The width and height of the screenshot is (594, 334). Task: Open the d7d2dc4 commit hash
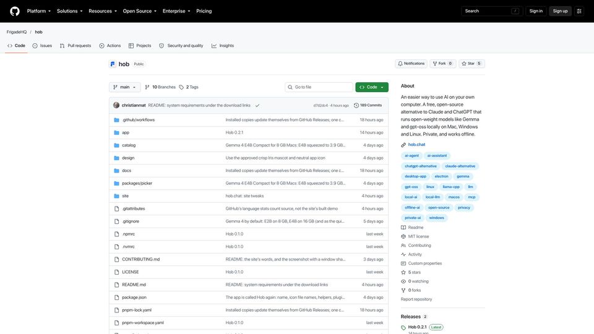click(x=321, y=106)
